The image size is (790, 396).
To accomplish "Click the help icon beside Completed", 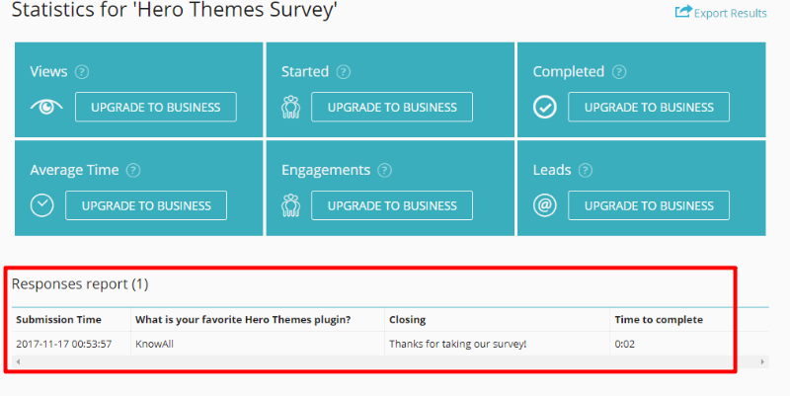I will 619,72.
